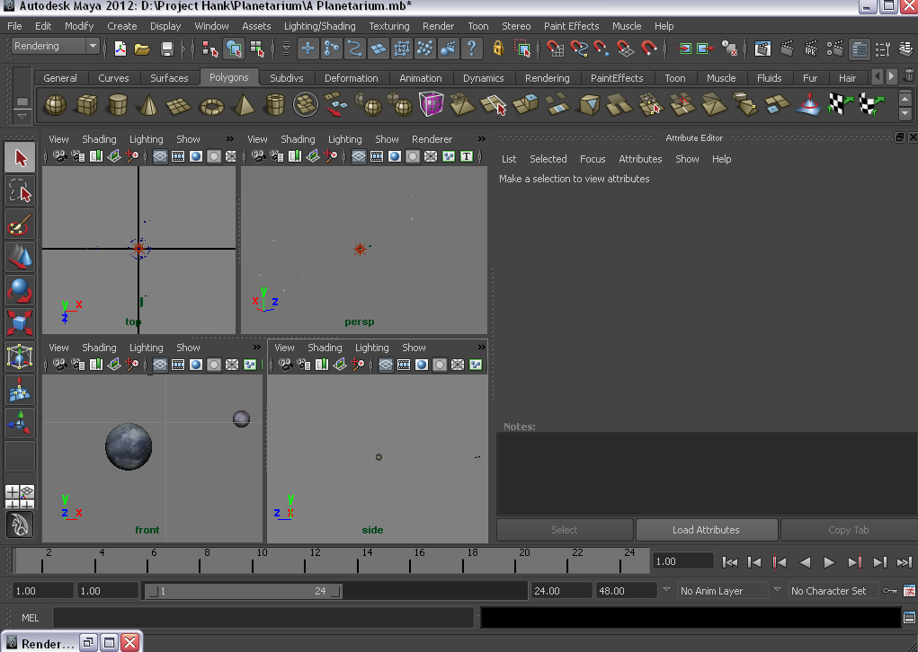Click the question mark help icon
The height and width of the screenshot is (652, 918).
[x=471, y=48]
